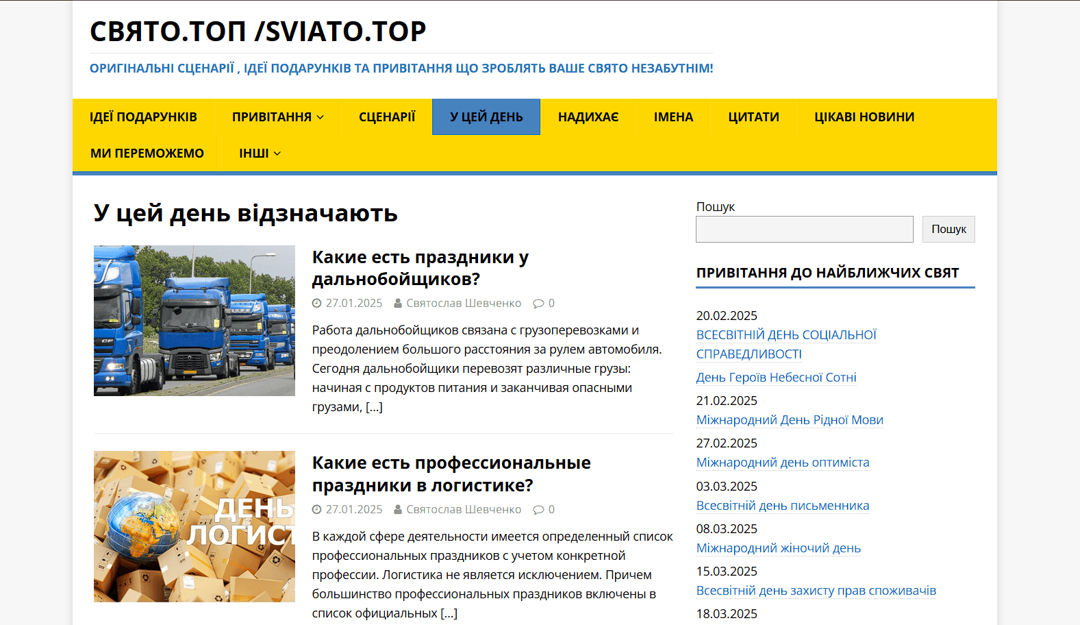Screen dimensions: 1080x625
Task: Click comment bubble icon of truckers article
Action: point(538,303)
